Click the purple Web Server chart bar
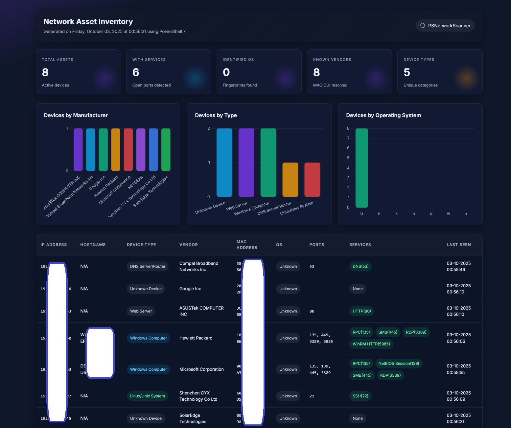Viewport: 511px width, 428px height. [x=246, y=163]
